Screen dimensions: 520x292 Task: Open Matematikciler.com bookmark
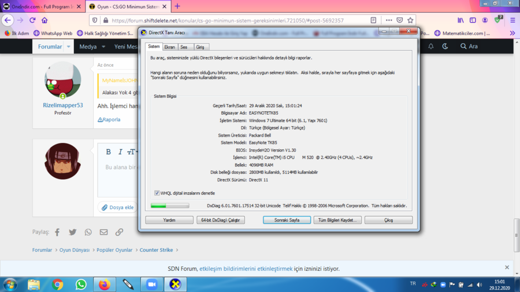click(x=462, y=33)
